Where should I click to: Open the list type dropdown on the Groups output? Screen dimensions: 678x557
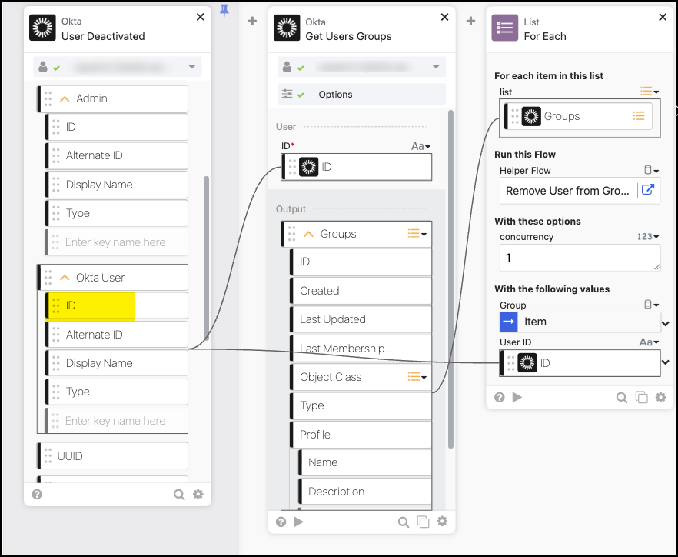(417, 234)
